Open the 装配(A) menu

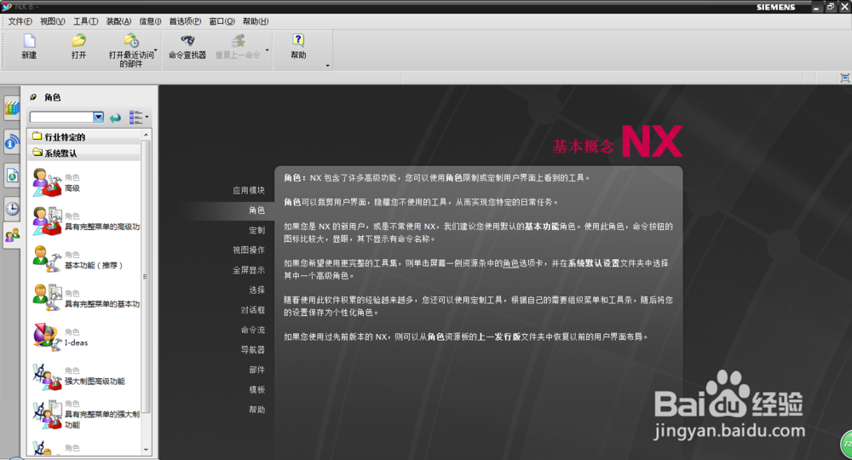click(x=118, y=21)
